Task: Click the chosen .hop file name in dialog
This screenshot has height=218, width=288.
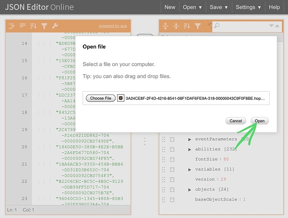Action: coord(195,99)
